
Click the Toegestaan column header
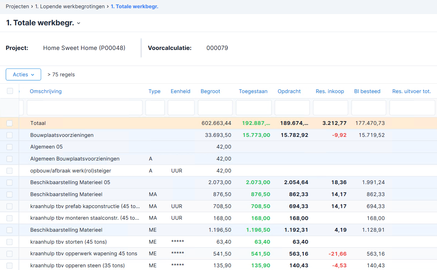tap(253, 91)
